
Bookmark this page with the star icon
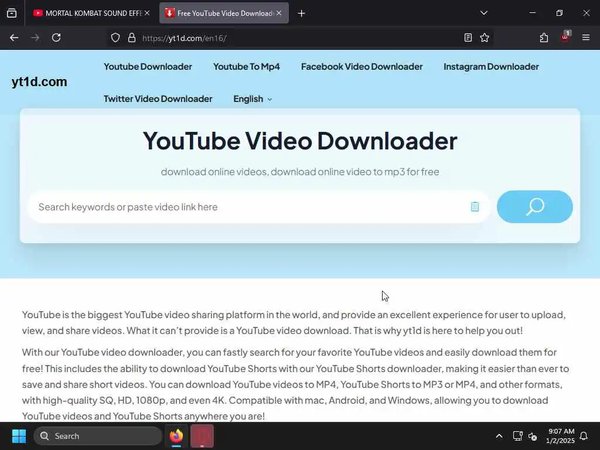485,37
